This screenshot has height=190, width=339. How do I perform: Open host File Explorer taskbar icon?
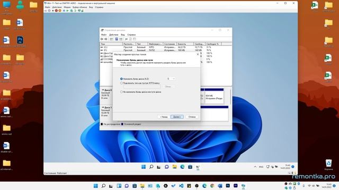click(x=142, y=186)
